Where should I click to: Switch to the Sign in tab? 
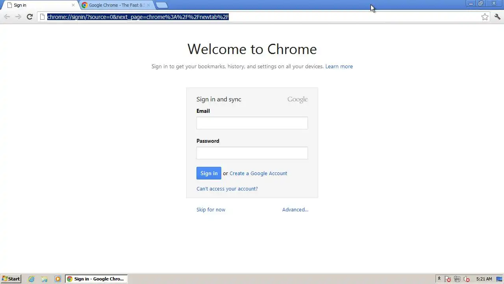(39, 5)
